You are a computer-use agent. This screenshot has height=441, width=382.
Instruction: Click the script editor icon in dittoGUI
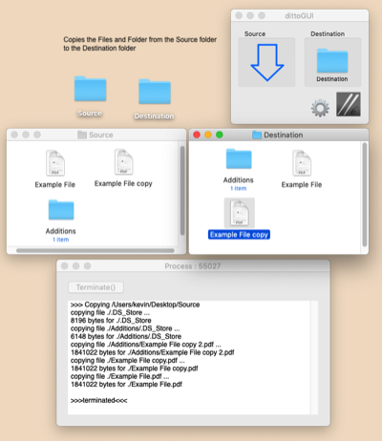349,104
